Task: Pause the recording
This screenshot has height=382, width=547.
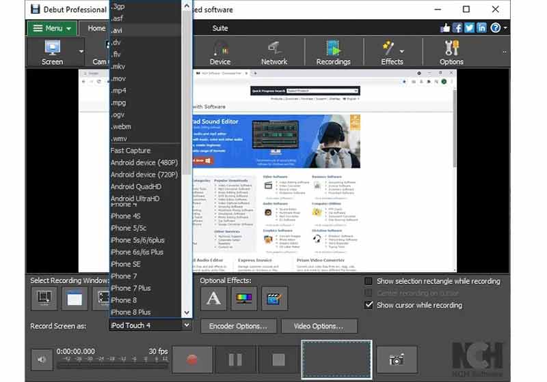Action: [x=235, y=359]
